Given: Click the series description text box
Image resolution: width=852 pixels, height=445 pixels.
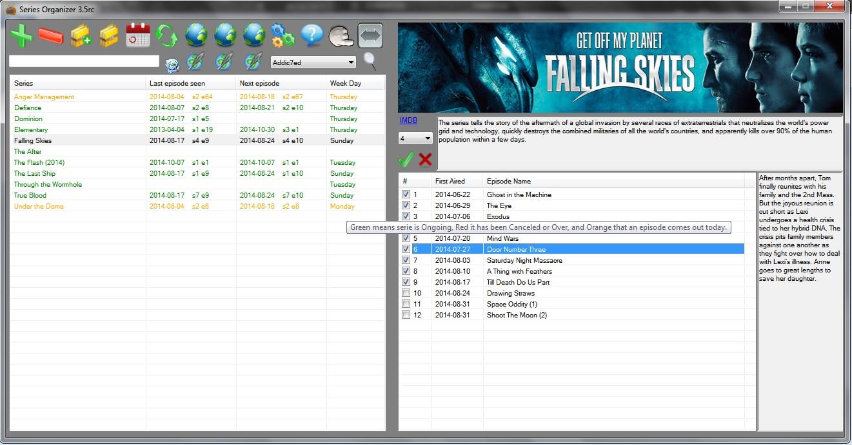Looking at the screenshot, I should click(x=640, y=144).
